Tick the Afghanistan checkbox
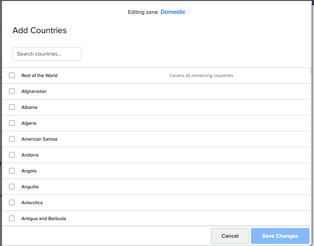This screenshot has width=314, height=246. coord(12,91)
